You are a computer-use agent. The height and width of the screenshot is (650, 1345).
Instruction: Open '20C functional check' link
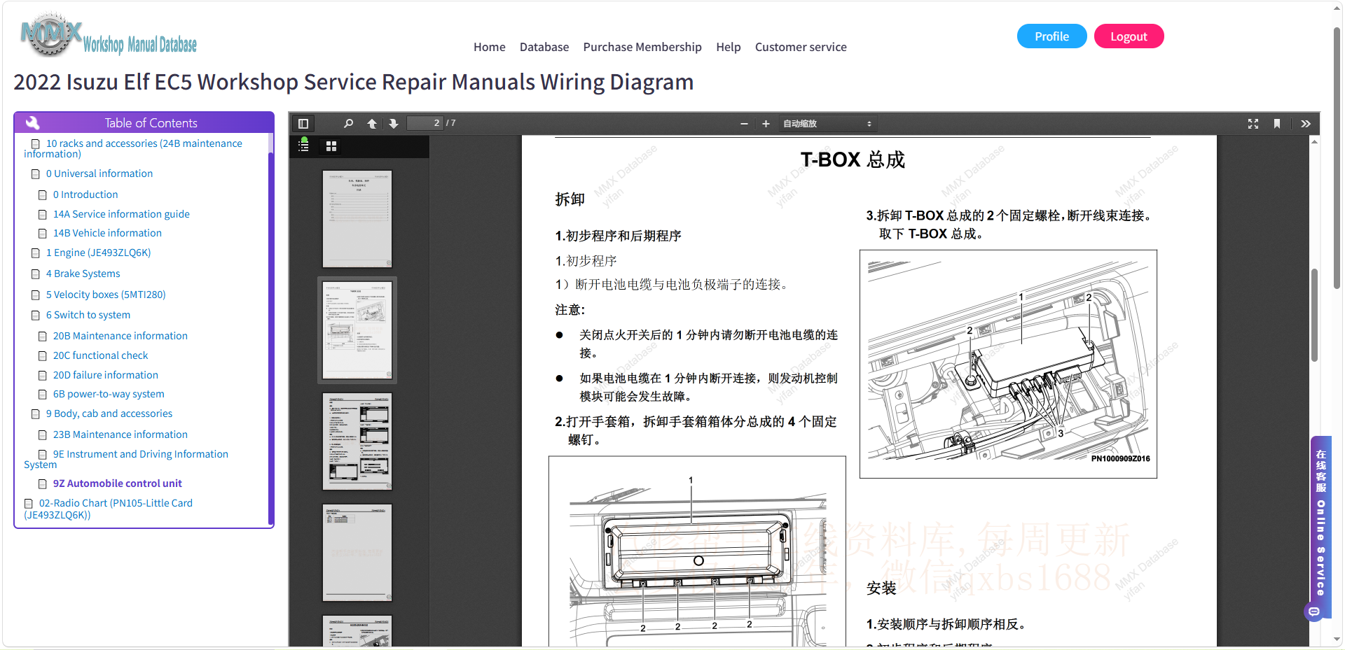point(101,355)
